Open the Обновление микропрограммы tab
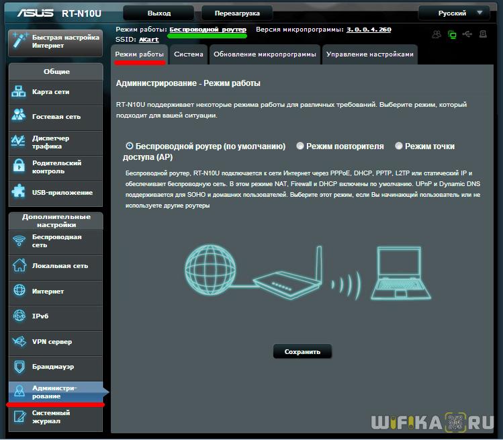Viewport: 503px width, 440px height. (x=265, y=54)
